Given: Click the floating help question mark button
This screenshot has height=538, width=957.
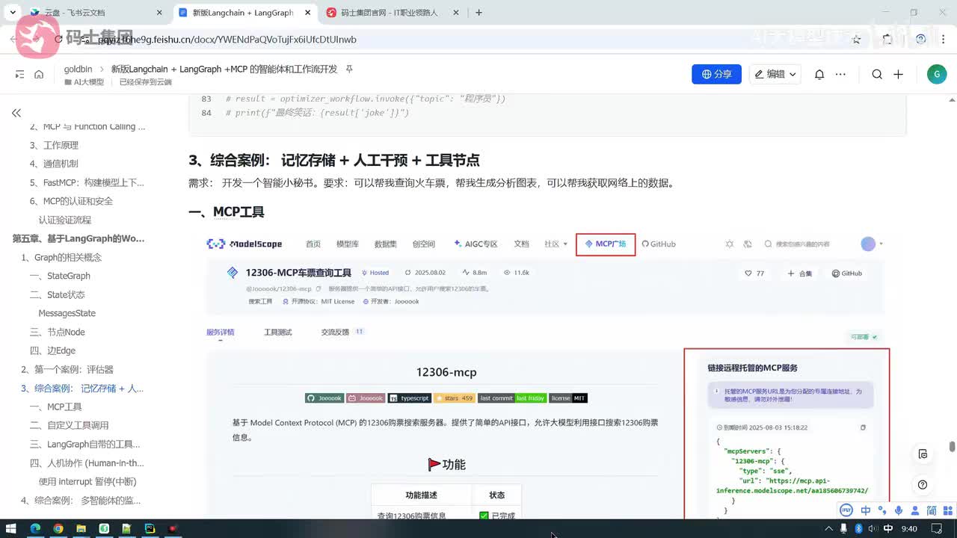Looking at the screenshot, I should [x=923, y=484].
